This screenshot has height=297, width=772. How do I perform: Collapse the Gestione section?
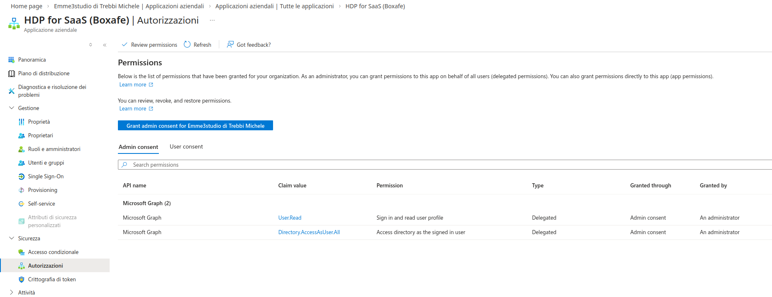click(12, 108)
